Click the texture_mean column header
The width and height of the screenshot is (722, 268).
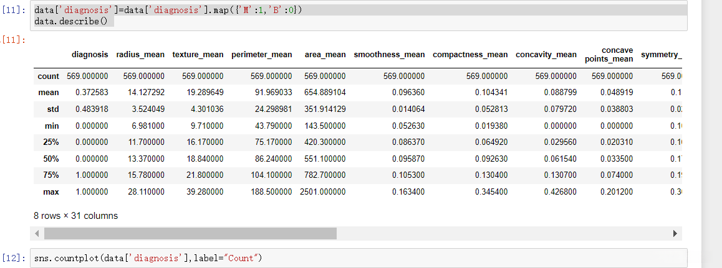(198, 55)
